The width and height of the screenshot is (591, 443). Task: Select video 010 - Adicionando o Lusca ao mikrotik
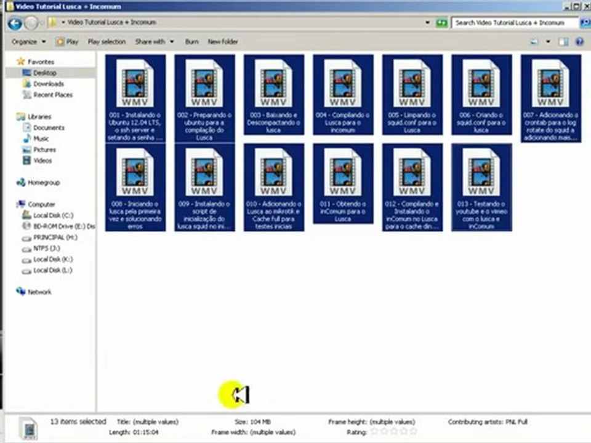tap(273, 187)
